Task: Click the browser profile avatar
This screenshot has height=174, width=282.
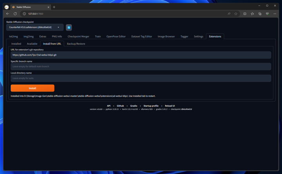Action: (7, 7)
